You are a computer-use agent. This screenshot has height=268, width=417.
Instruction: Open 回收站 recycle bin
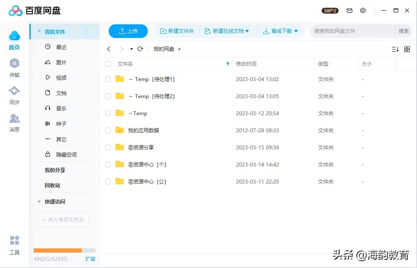(x=52, y=185)
